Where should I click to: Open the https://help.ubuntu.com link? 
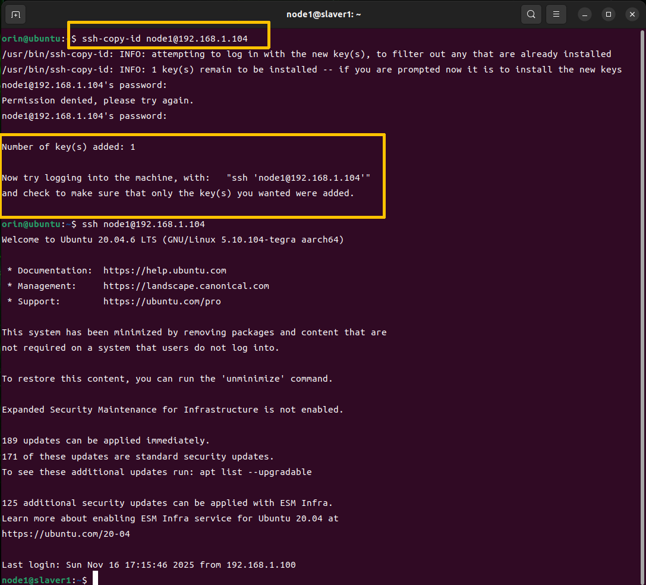pyautogui.click(x=165, y=271)
